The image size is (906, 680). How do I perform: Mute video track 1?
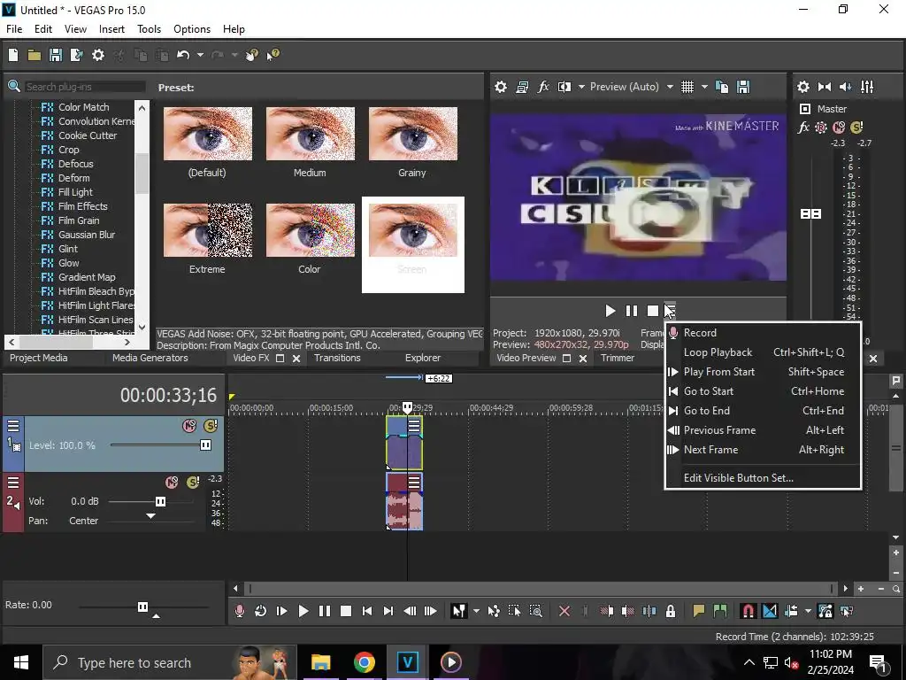coord(189,426)
